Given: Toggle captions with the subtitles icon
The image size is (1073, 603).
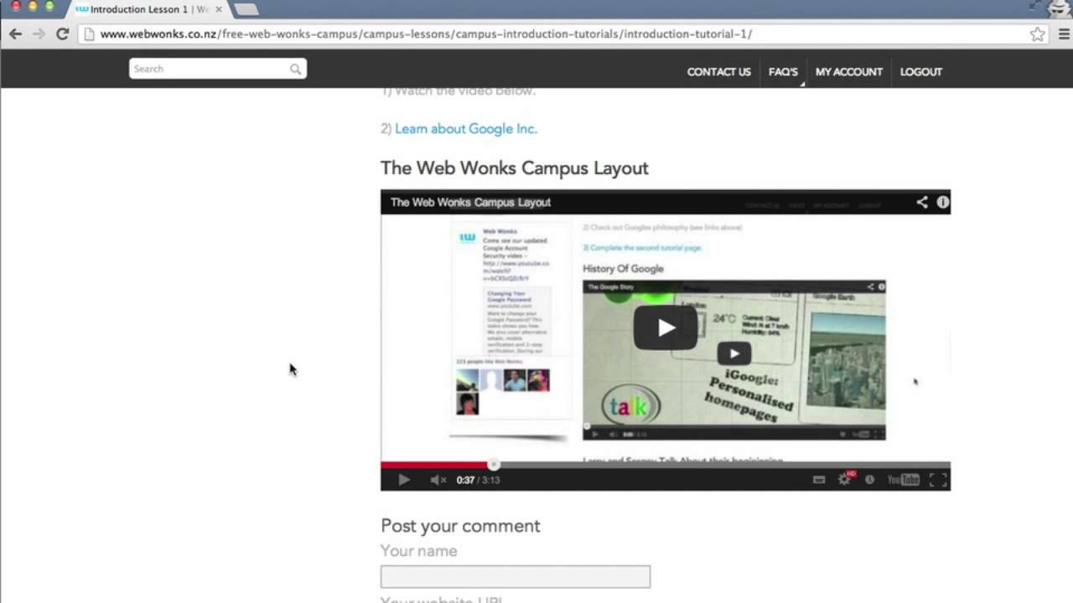Looking at the screenshot, I should pos(819,480).
